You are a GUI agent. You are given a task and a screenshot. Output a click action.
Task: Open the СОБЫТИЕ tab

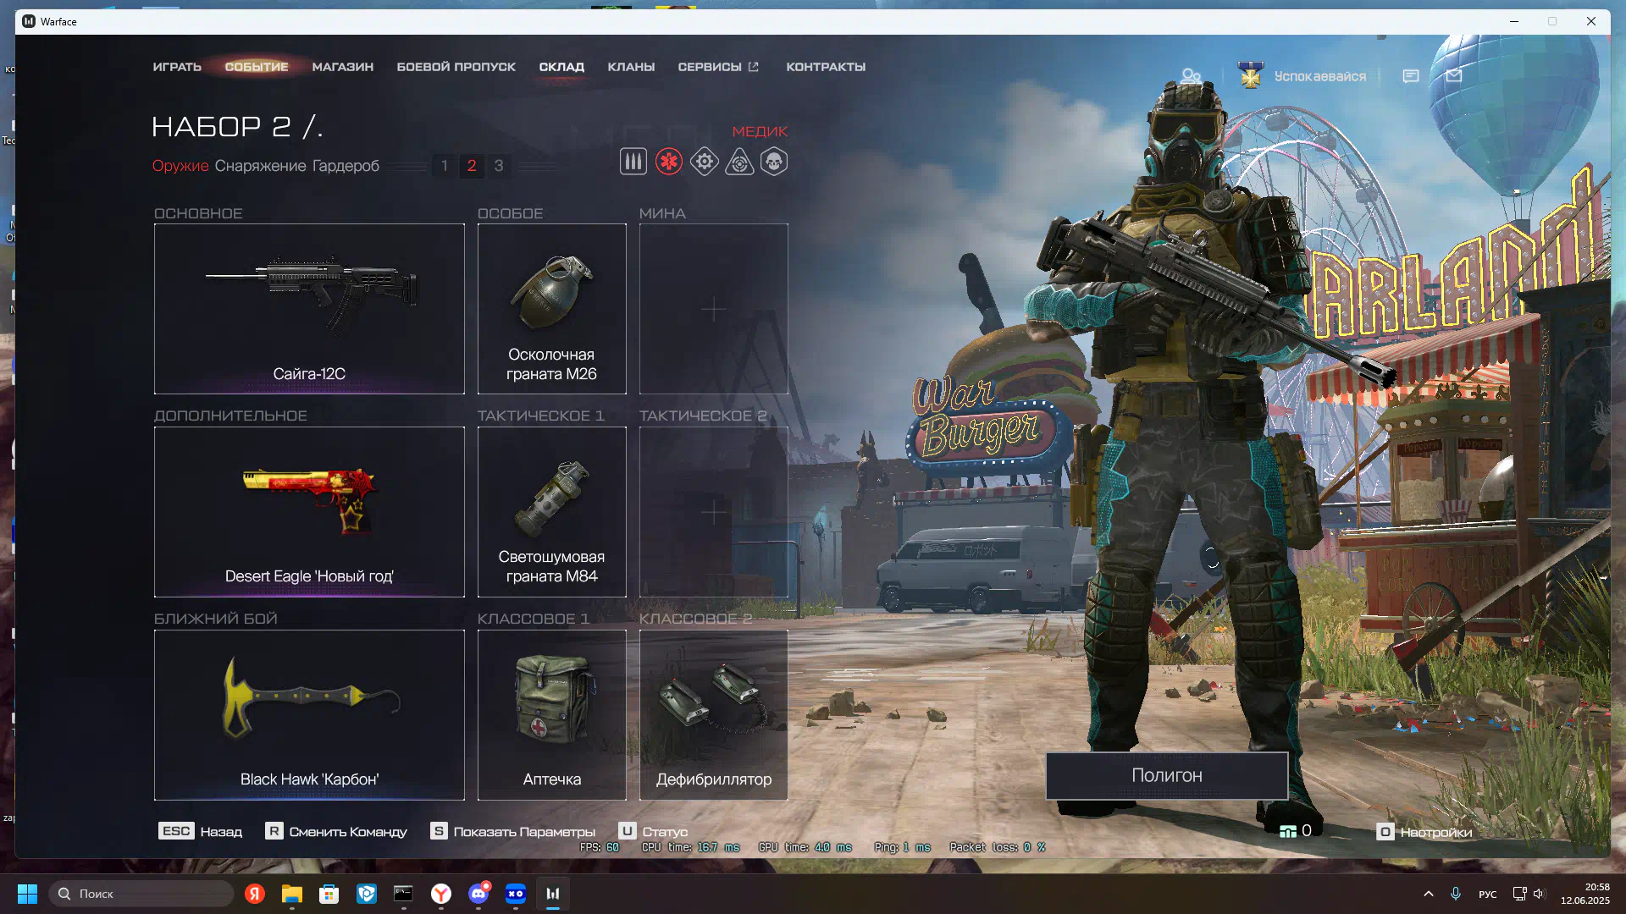click(257, 67)
